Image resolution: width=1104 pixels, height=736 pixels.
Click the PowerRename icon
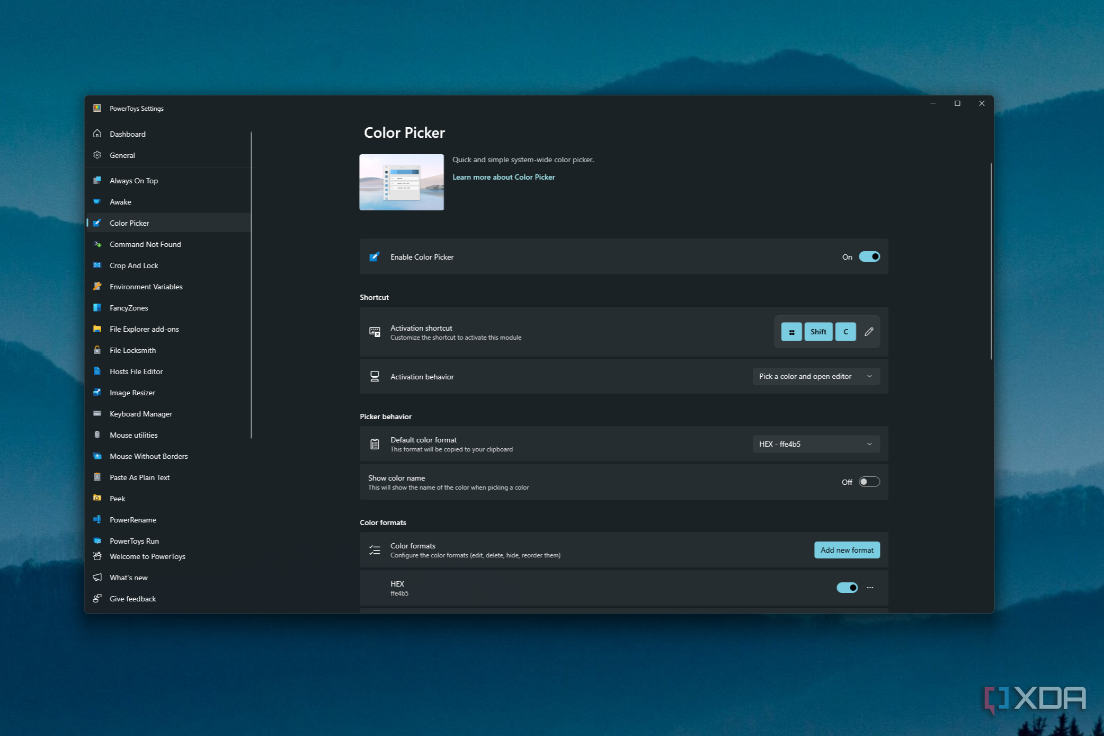[x=97, y=519]
